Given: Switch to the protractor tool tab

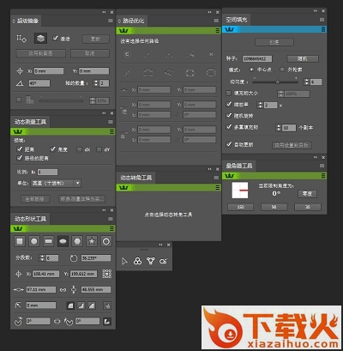Looking at the screenshot, I should [239, 166].
